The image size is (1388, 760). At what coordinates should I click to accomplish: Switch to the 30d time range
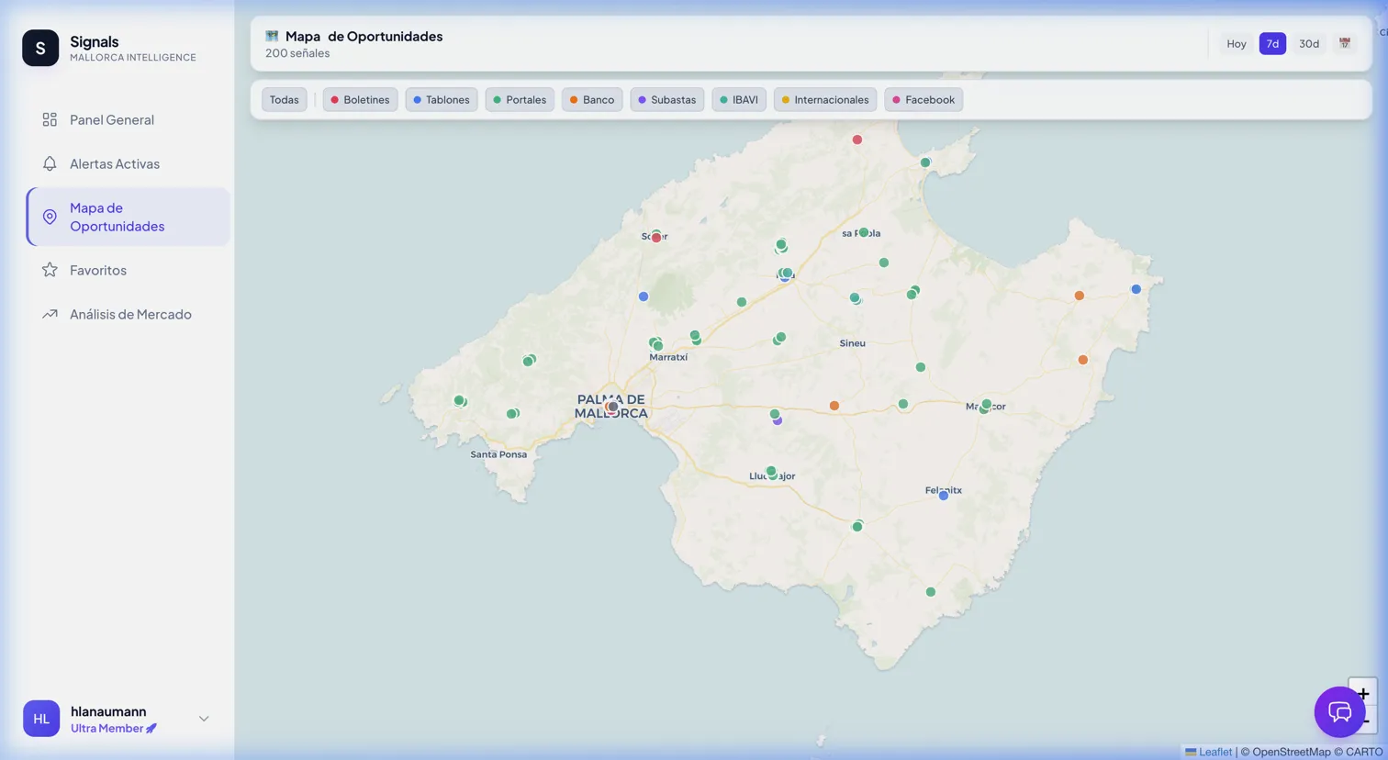(1309, 43)
